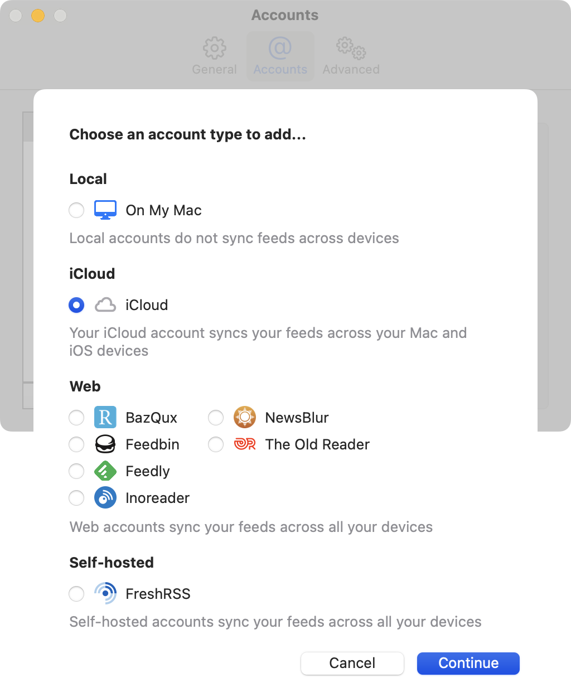
Task: Click the NewsBlur sun icon
Action: pyautogui.click(x=245, y=417)
